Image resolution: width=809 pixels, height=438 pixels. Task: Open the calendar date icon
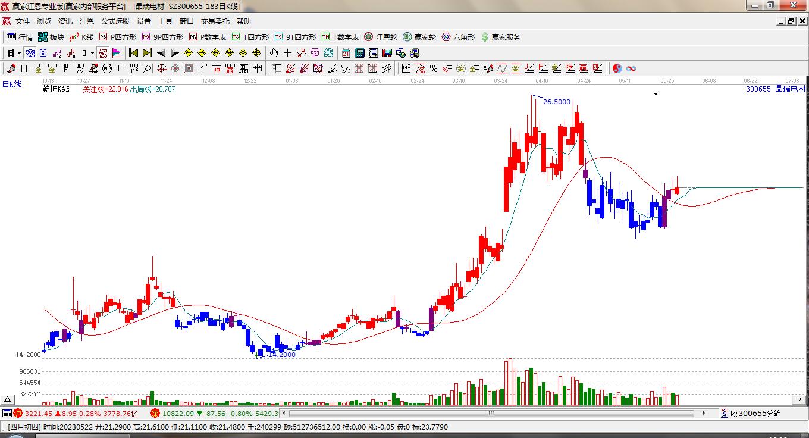click(x=346, y=53)
